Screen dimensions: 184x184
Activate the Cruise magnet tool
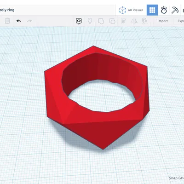145,21
